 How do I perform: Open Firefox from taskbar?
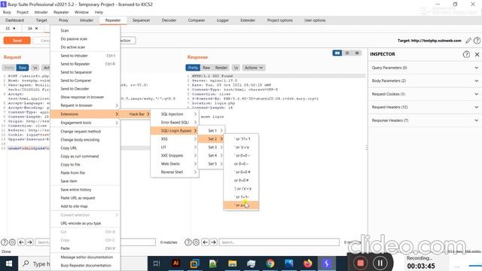[x=307, y=263]
